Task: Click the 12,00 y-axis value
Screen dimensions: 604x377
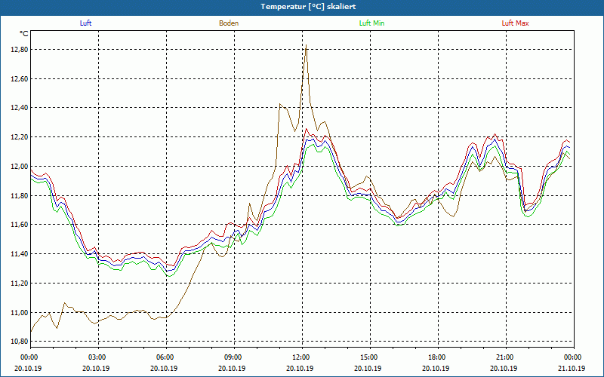Action: tap(20, 167)
